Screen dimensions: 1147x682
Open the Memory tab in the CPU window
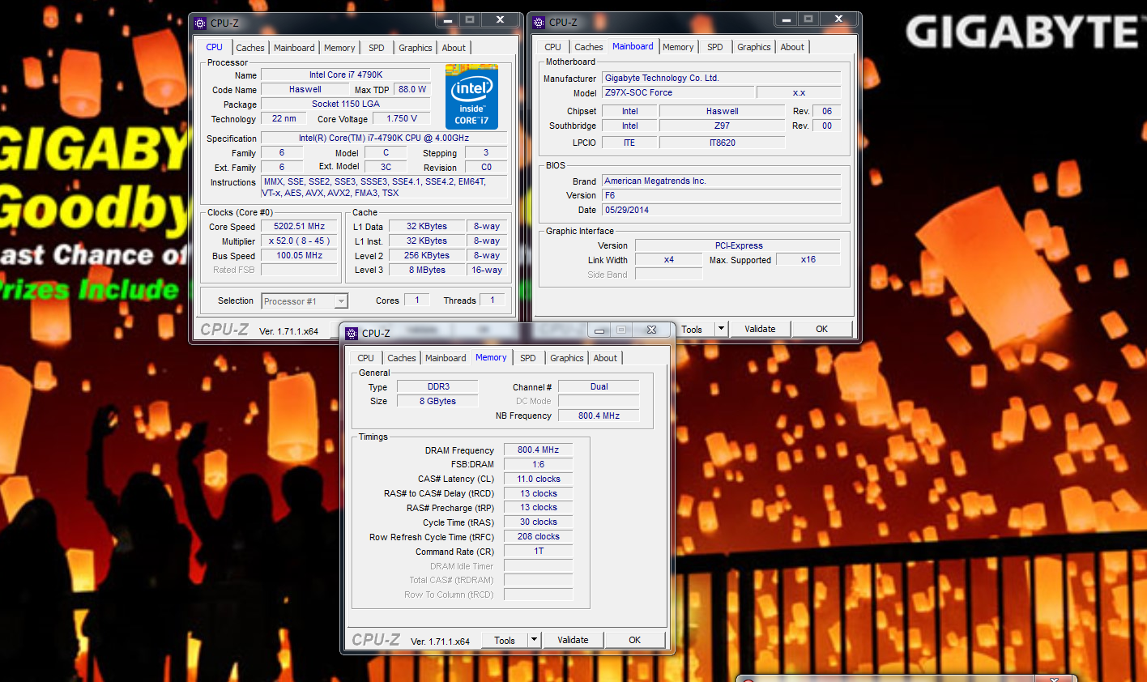point(339,48)
